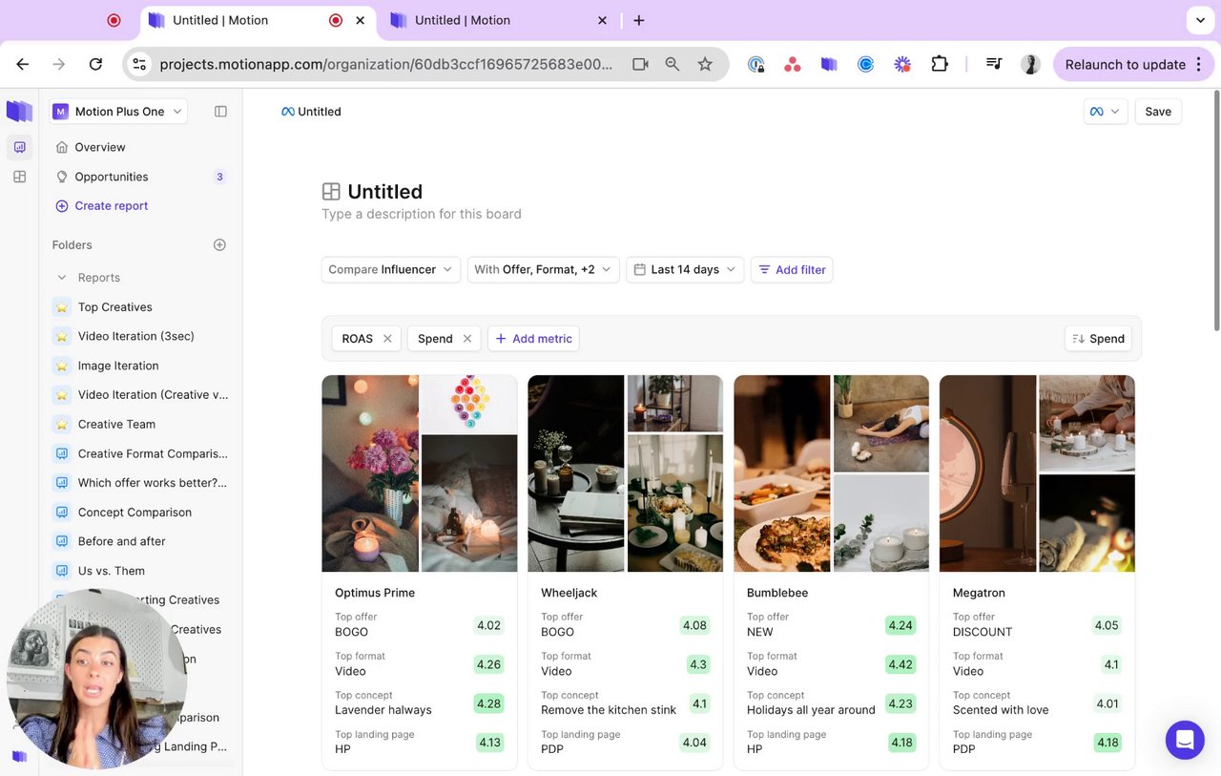Bookmark this page with star icon
The height and width of the screenshot is (776, 1221).
coord(705,64)
